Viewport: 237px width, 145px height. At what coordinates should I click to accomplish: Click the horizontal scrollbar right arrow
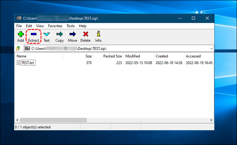point(211,120)
